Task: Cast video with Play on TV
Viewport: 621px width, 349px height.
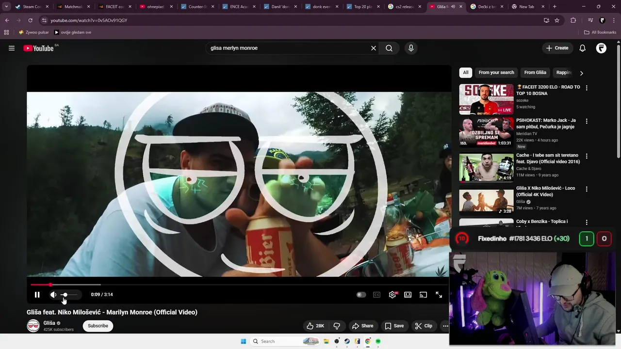Action: 424,295
